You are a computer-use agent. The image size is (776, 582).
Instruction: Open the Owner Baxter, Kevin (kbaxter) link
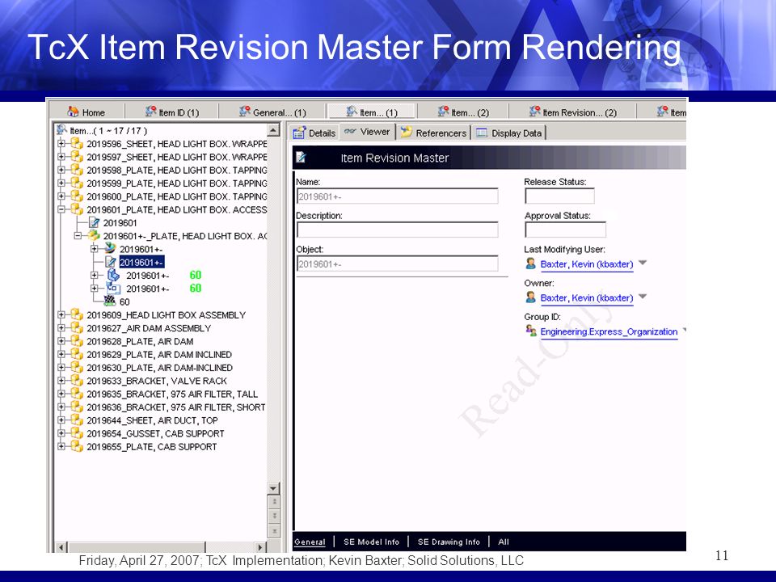coord(587,298)
